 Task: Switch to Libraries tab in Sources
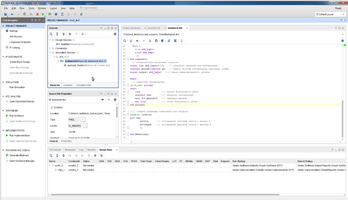(x=68, y=85)
